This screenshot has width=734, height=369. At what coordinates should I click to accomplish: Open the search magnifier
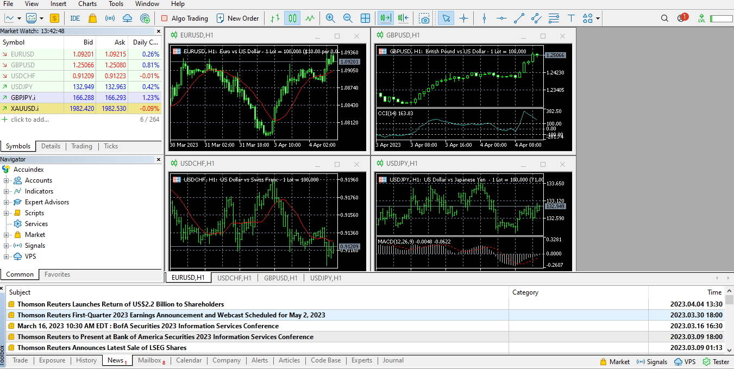coord(664,18)
